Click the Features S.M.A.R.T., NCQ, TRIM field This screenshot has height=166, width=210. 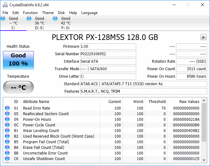coord(144,91)
